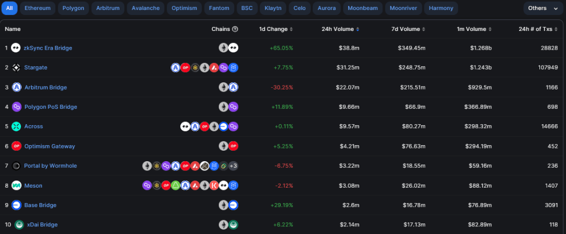Open the Others chain dropdown
The width and height of the screenshot is (566, 234).
[x=543, y=8]
